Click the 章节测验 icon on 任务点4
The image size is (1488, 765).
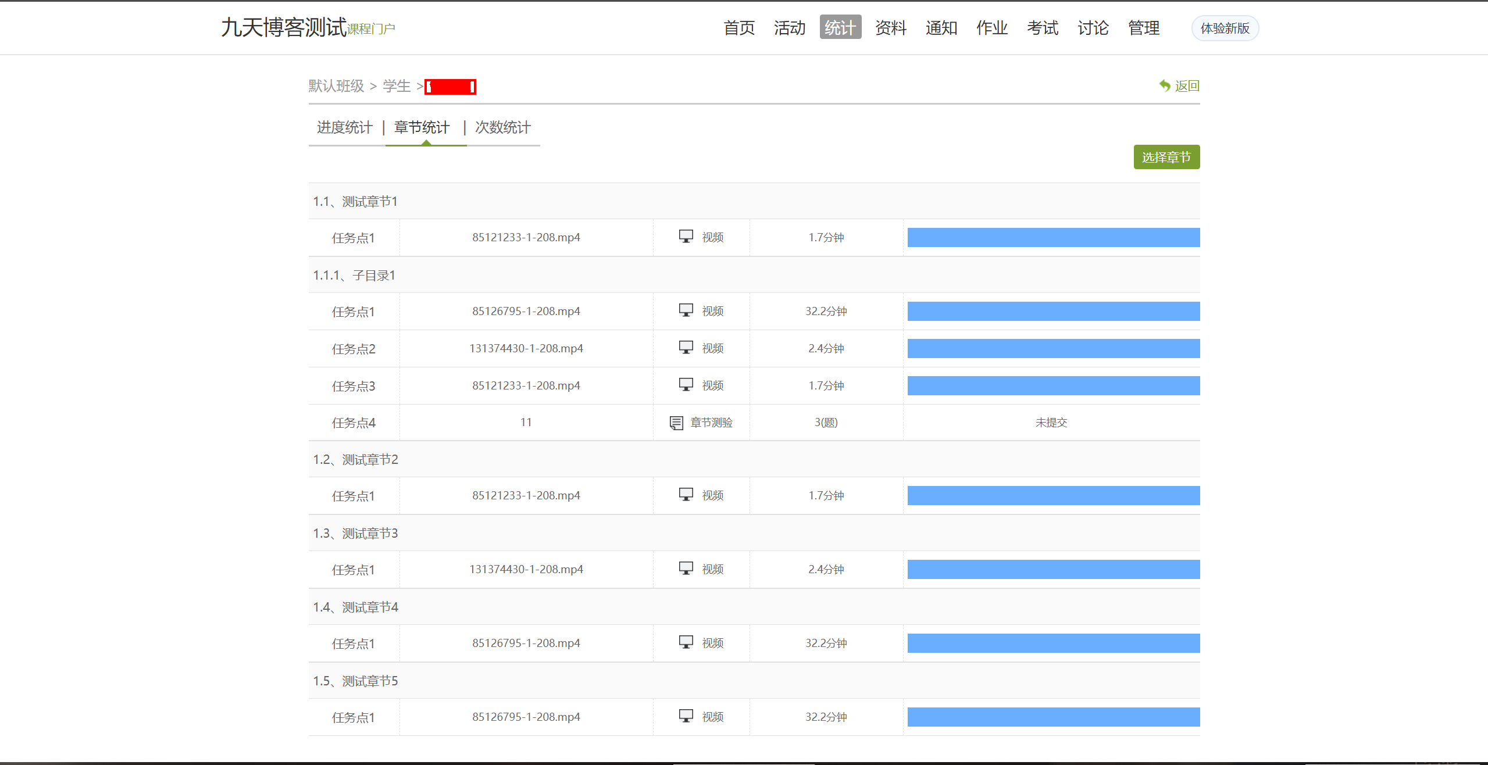(x=675, y=422)
